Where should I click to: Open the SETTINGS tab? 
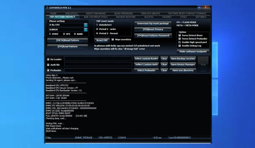tap(201, 17)
